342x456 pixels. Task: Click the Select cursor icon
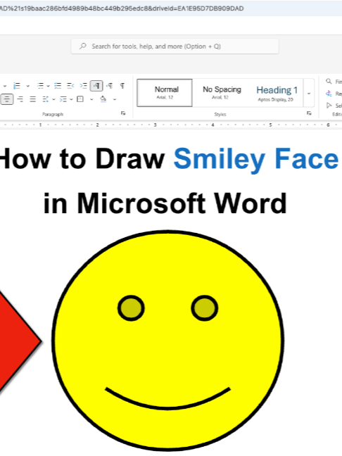click(x=329, y=106)
